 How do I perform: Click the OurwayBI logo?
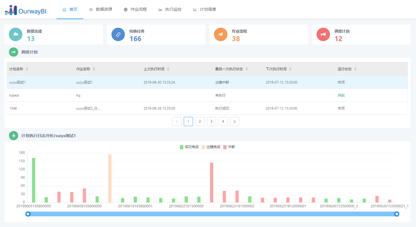point(25,10)
